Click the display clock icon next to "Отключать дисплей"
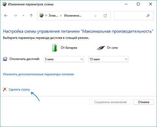The height and width of the screenshot is (127, 157). [x=5, y=59]
